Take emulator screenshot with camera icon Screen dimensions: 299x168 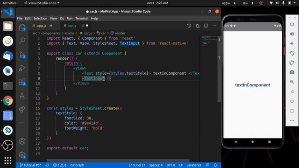click(292, 72)
